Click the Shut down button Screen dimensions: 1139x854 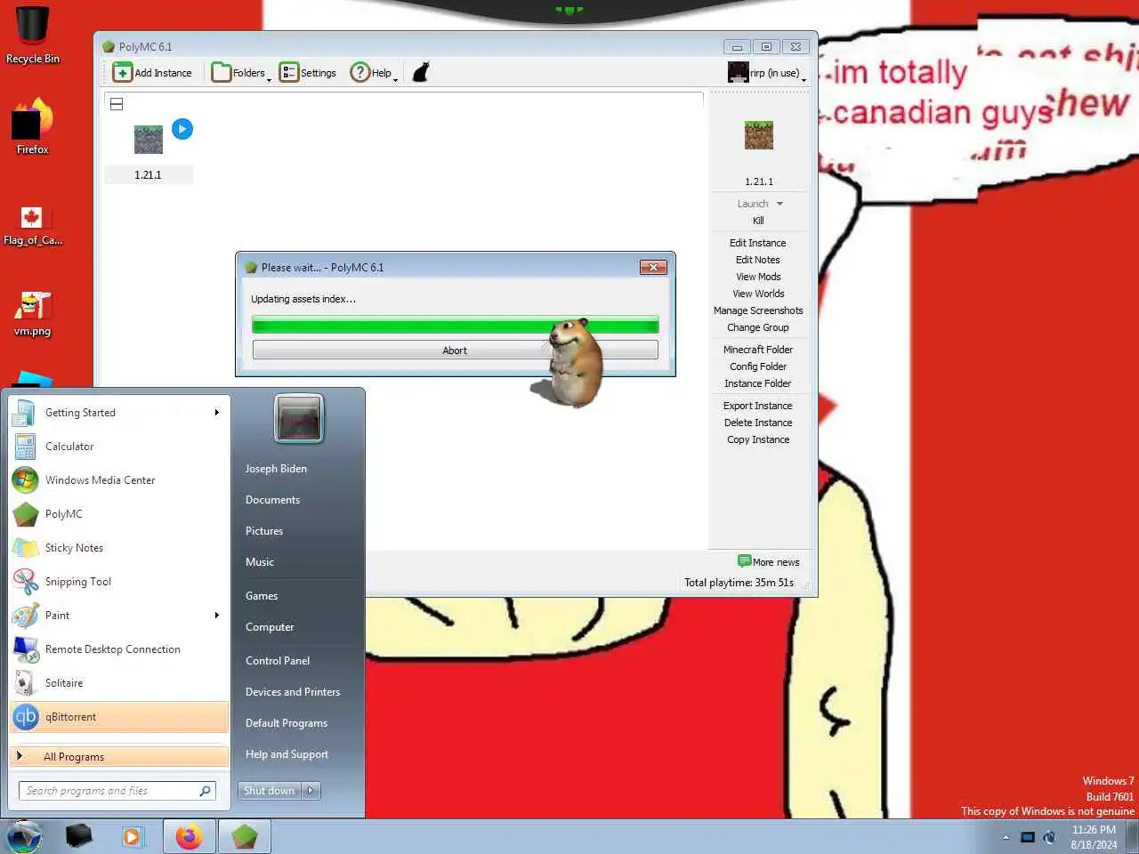pos(270,791)
